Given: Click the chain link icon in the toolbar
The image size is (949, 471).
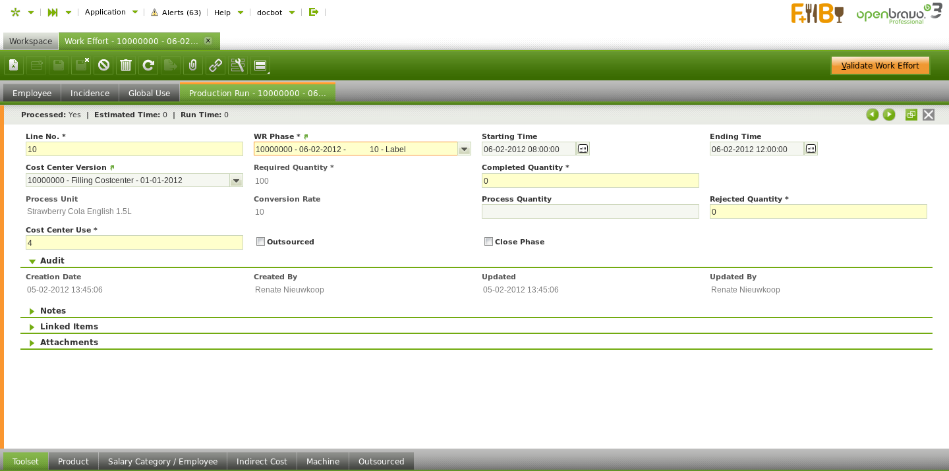Looking at the screenshot, I should pyautogui.click(x=216, y=65).
